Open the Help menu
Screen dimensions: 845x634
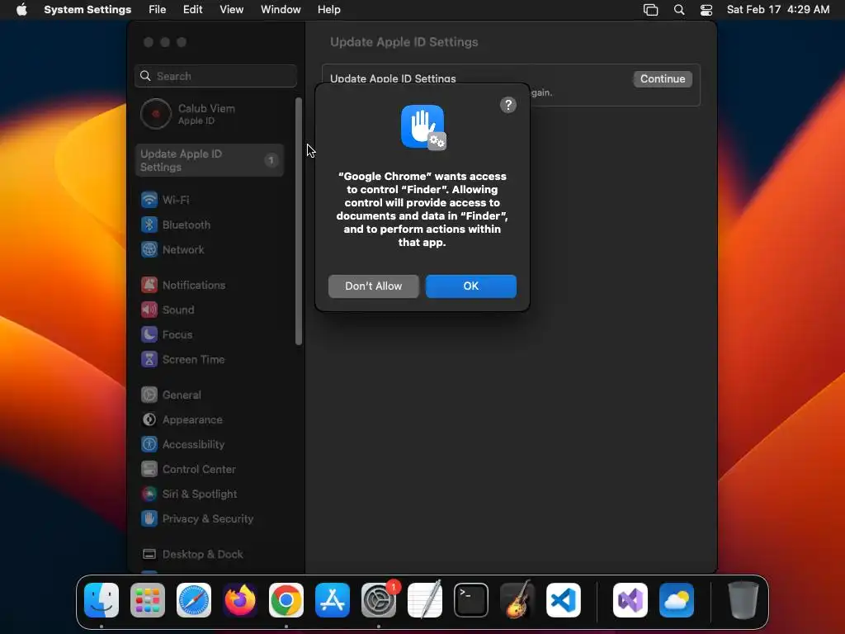point(328,10)
